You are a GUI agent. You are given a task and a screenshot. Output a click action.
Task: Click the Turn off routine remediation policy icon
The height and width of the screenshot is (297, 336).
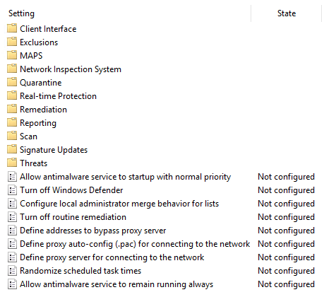[12, 217]
